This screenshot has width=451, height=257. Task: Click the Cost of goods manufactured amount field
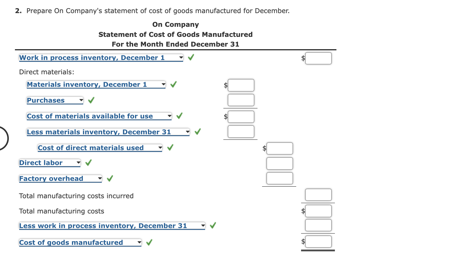click(318, 241)
